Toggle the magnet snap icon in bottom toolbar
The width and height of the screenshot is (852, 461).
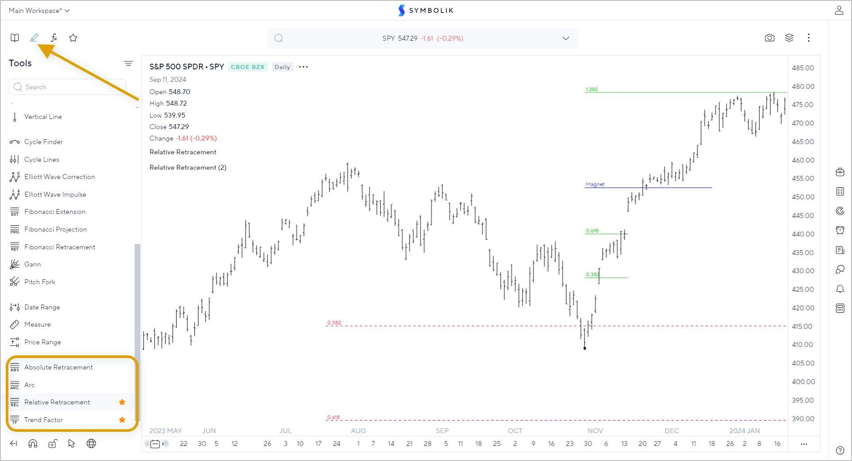[x=33, y=443]
